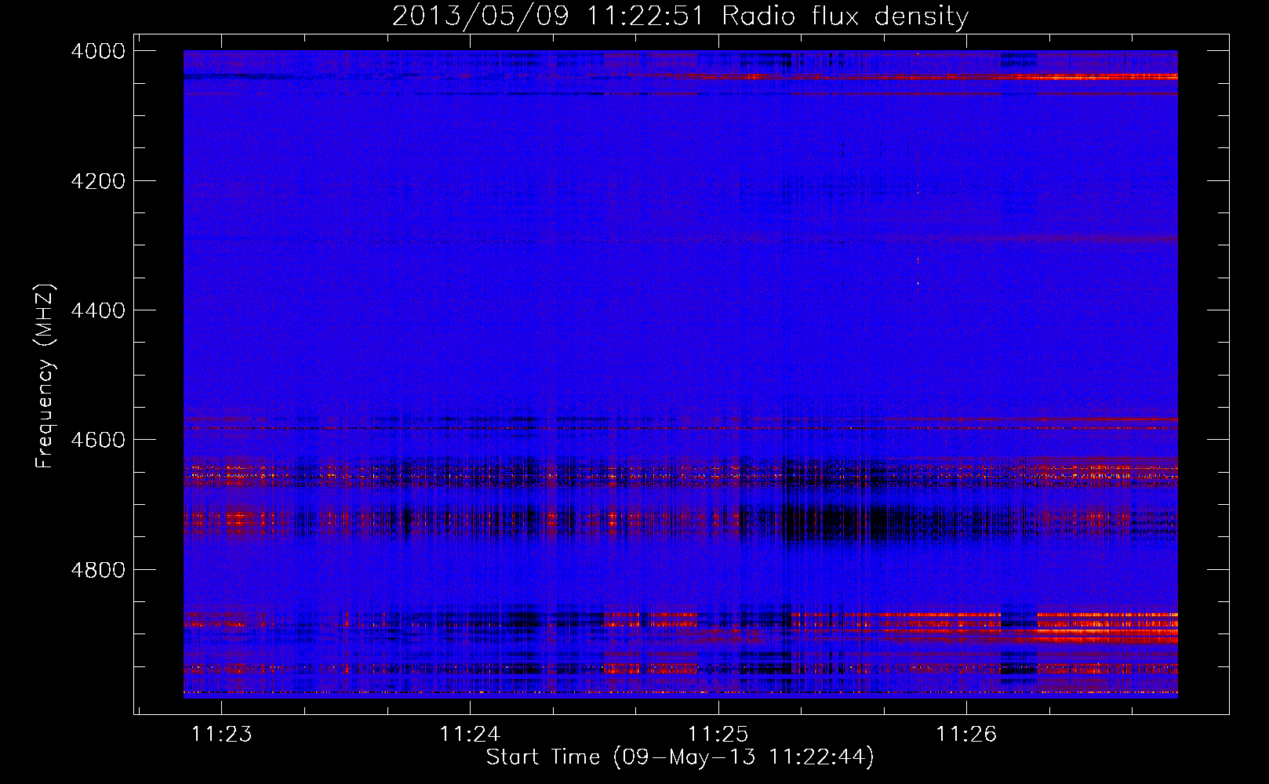Viewport: 1269px width, 784px height.
Task: Click the 11:24 time axis label
Action: pyautogui.click(x=470, y=734)
